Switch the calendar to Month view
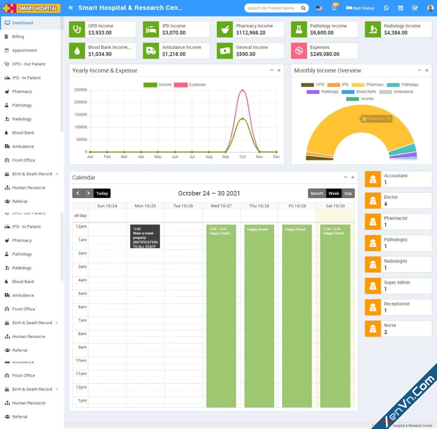The height and width of the screenshot is (429, 437). pos(316,193)
